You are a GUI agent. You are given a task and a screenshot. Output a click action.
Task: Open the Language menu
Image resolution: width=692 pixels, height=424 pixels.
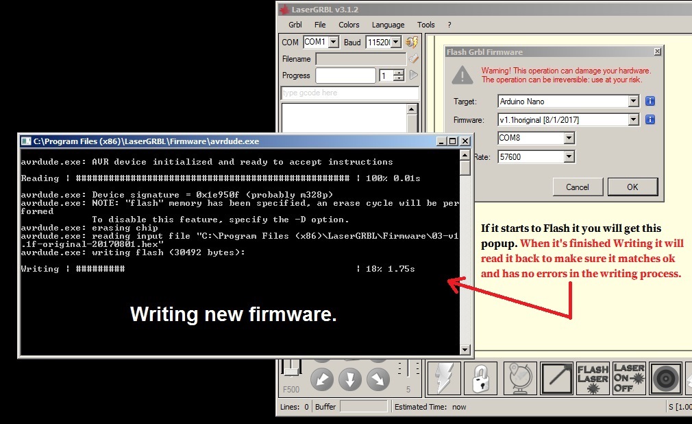coord(388,25)
